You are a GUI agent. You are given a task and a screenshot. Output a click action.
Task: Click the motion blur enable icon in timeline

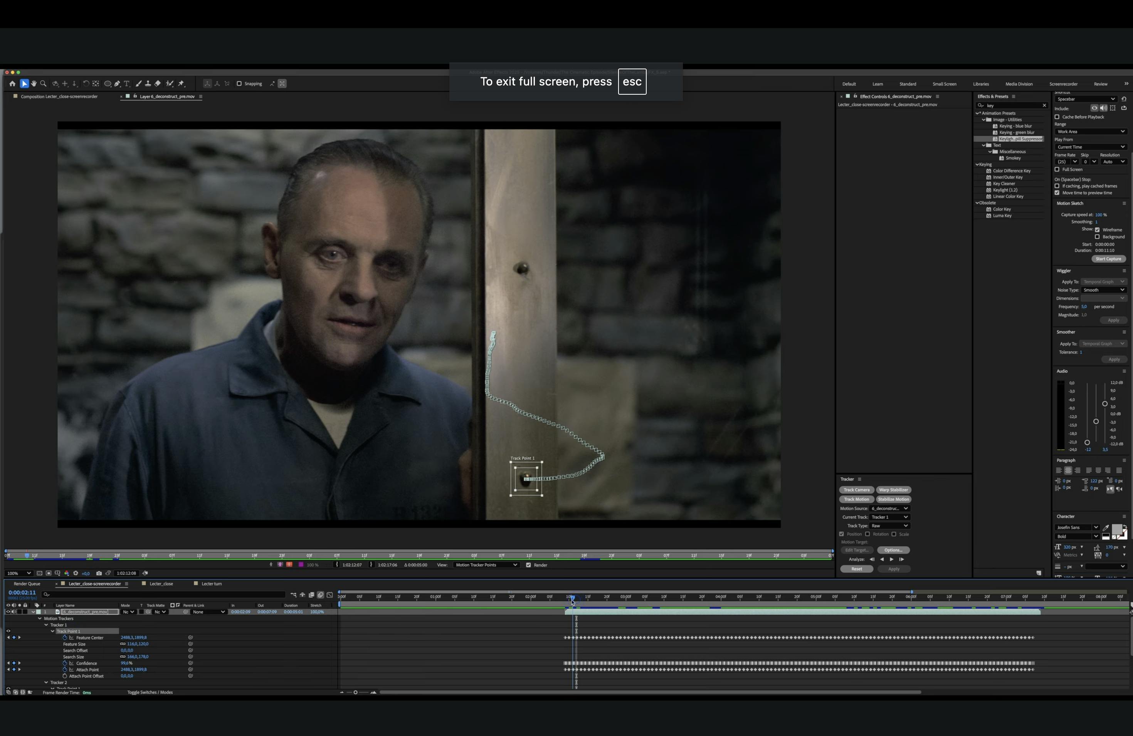pos(321,595)
